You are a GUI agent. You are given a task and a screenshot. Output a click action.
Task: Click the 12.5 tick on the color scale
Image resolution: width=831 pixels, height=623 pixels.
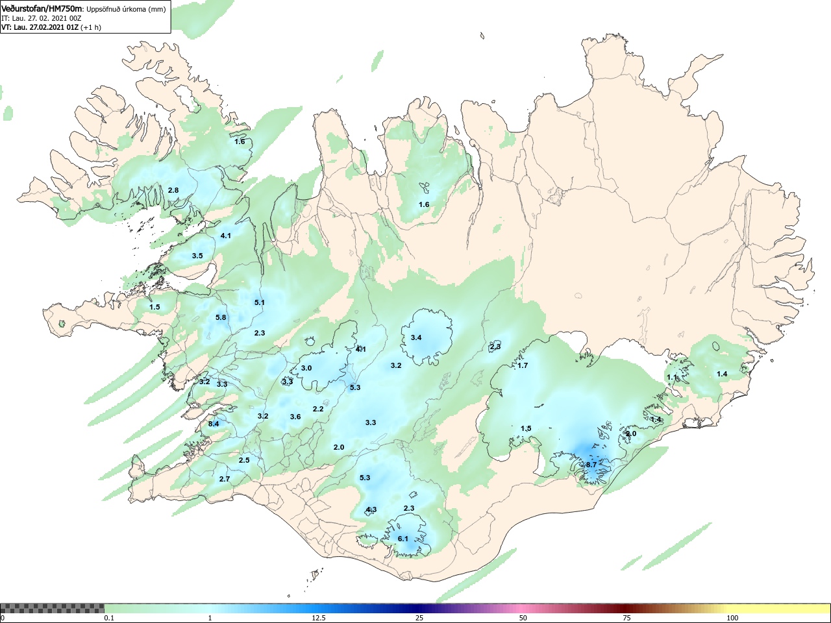[319, 618]
